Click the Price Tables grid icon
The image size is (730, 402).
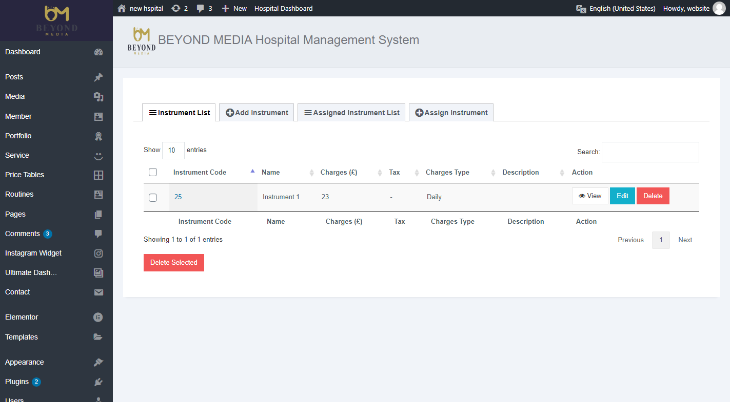pyautogui.click(x=98, y=175)
